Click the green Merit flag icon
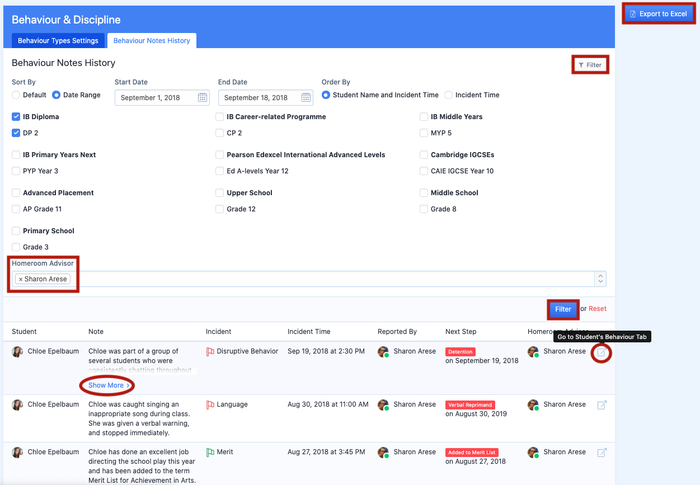Screen dimensions: 700x485 click(210, 453)
